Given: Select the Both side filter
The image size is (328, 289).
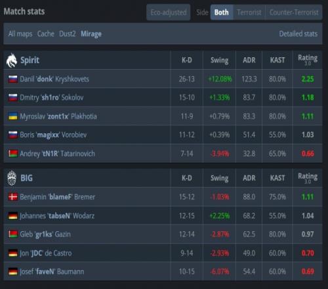Looking at the screenshot, I should [222, 12].
